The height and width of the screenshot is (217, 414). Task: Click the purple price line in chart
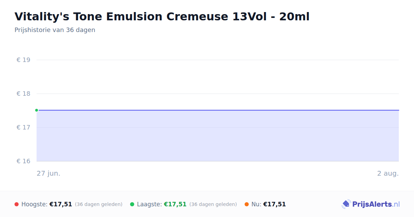(x=218, y=110)
